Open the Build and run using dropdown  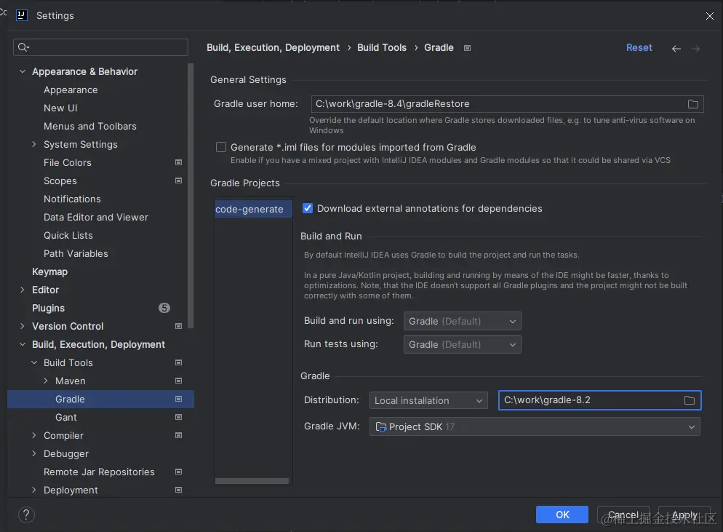coord(462,321)
